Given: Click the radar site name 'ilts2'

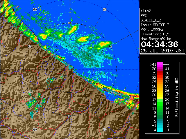Looking at the screenshot, I should point(146,11).
